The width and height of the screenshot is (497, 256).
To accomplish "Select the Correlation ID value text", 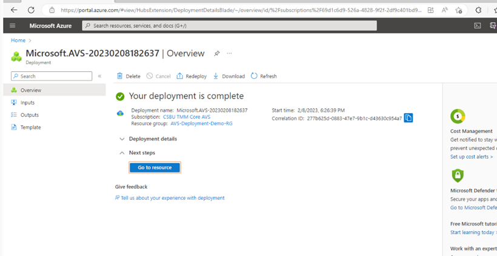I will point(355,119).
